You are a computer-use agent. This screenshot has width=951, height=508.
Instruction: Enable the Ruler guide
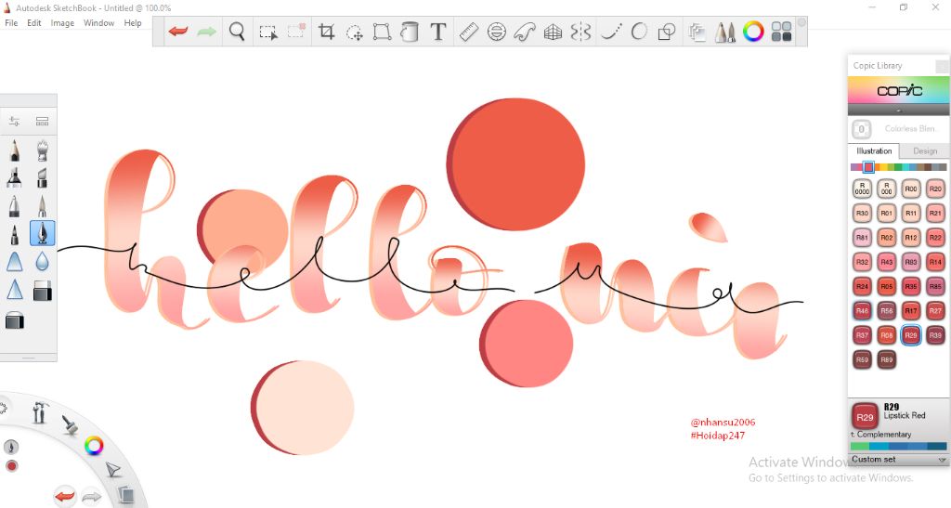coord(469,32)
